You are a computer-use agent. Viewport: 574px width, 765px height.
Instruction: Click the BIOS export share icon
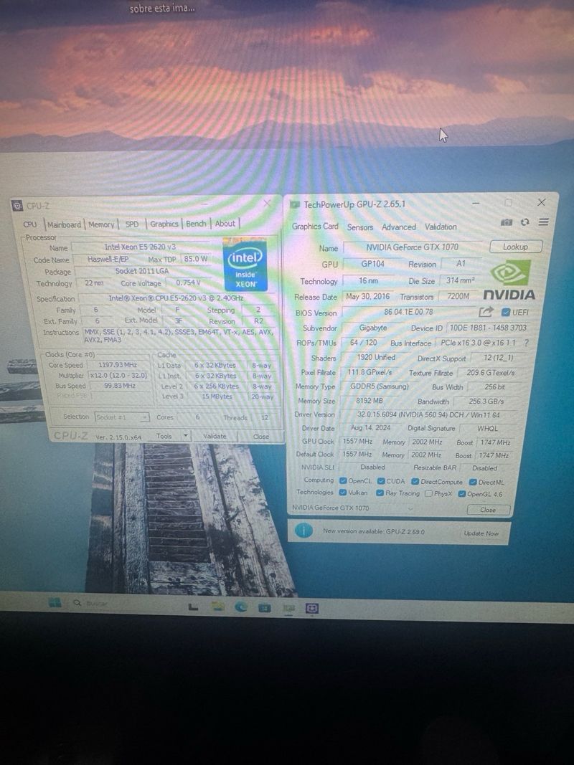pyautogui.click(x=486, y=312)
